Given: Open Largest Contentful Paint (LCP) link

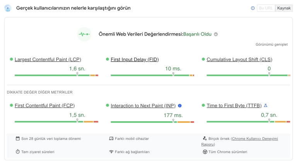Looking at the screenshot, I should pyautogui.click(x=48, y=59).
